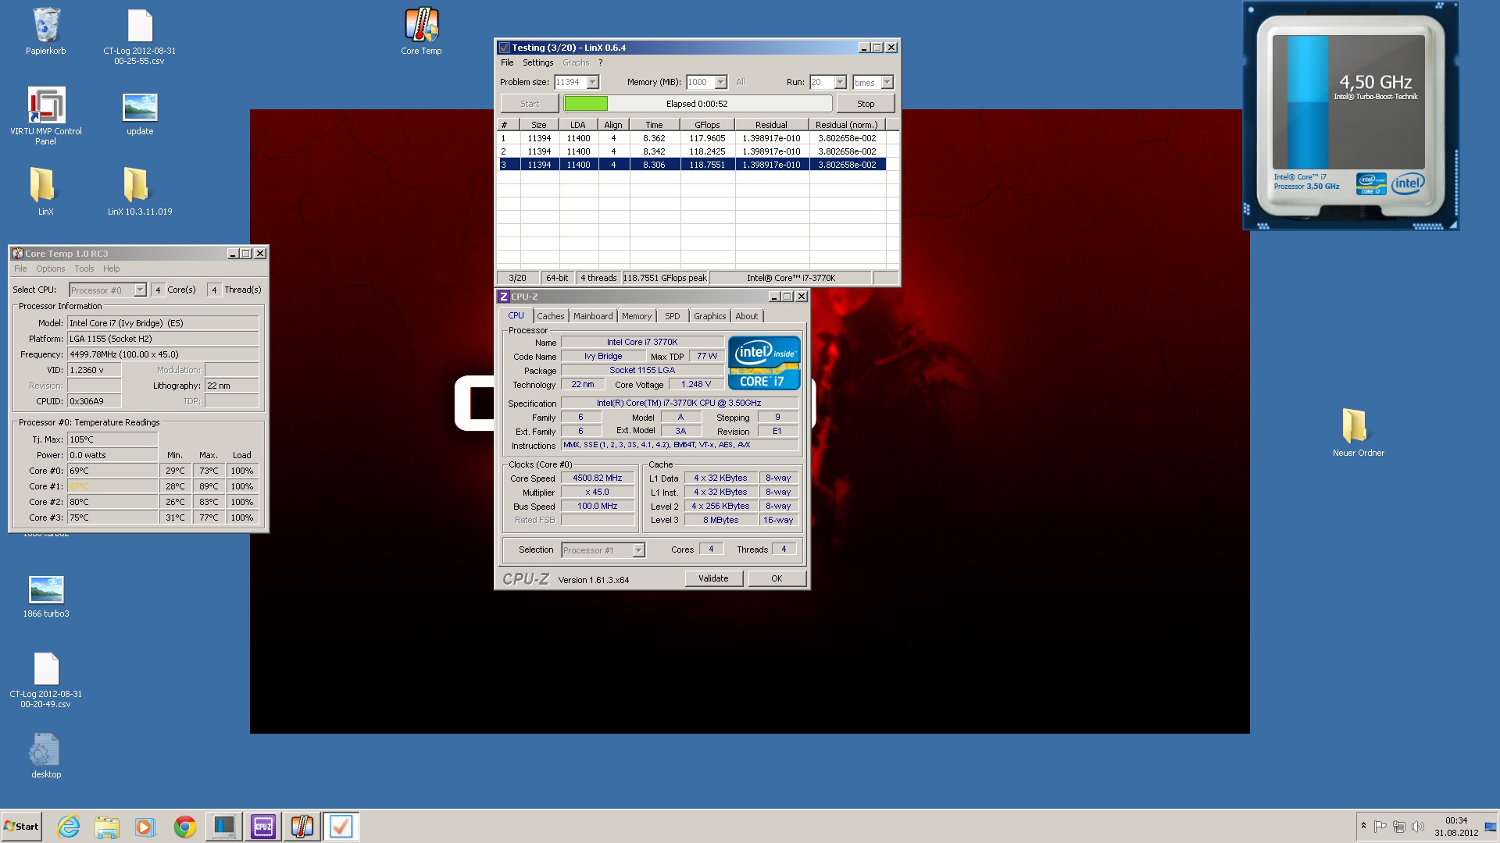Open Internet Explorer from the taskbar
Viewport: 1500px width, 843px height.
coord(69,827)
